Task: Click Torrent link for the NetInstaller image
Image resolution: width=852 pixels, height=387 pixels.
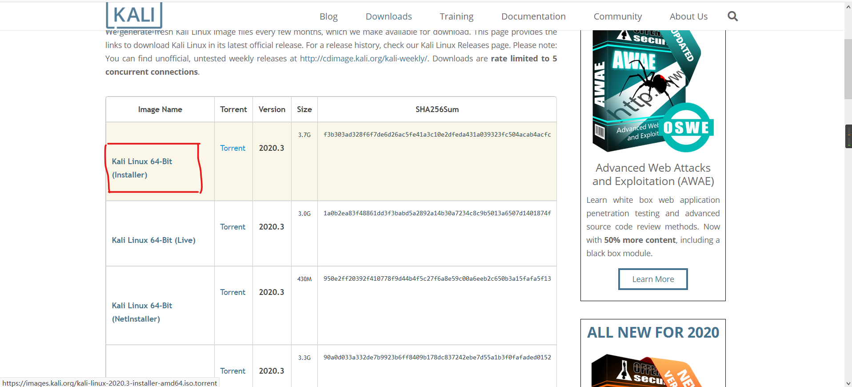Action: point(233,292)
